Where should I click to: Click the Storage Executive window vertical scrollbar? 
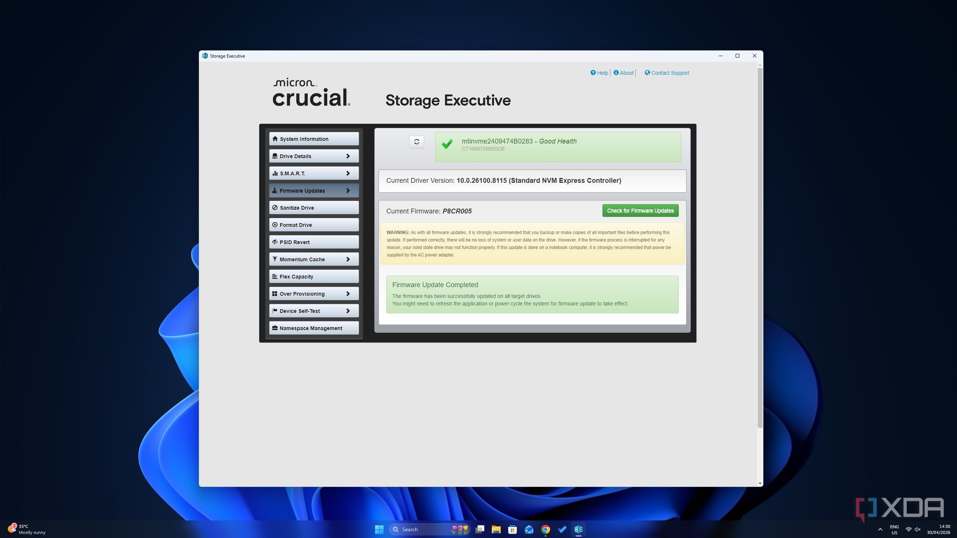pyautogui.click(x=760, y=248)
